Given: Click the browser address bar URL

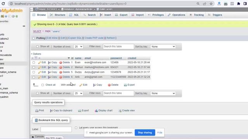Looking at the screenshot, I should point(71,3).
